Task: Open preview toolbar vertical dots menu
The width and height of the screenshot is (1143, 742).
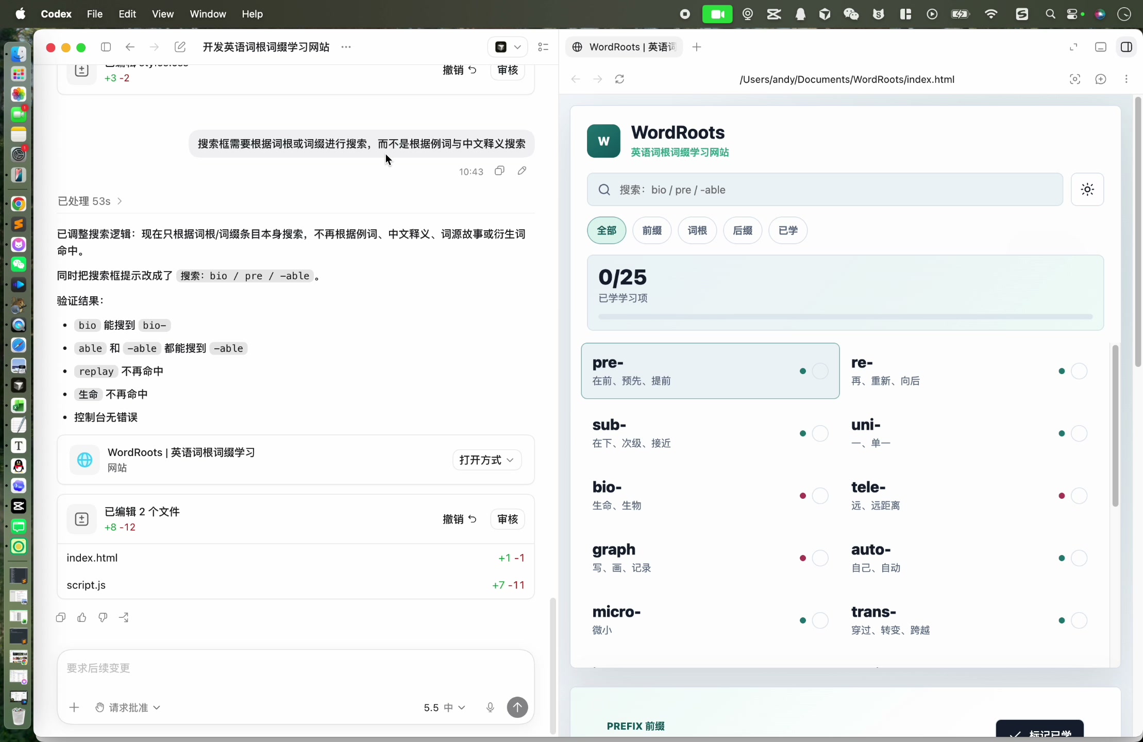Action: pos(1127,79)
